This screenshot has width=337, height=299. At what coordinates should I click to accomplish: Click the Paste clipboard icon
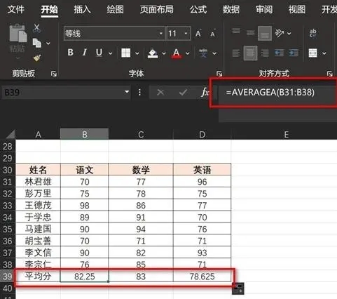coord(18,33)
